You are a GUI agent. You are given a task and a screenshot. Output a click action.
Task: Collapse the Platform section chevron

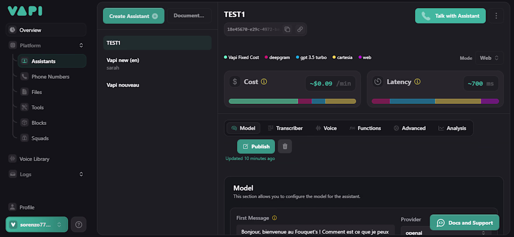click(81, 45)
